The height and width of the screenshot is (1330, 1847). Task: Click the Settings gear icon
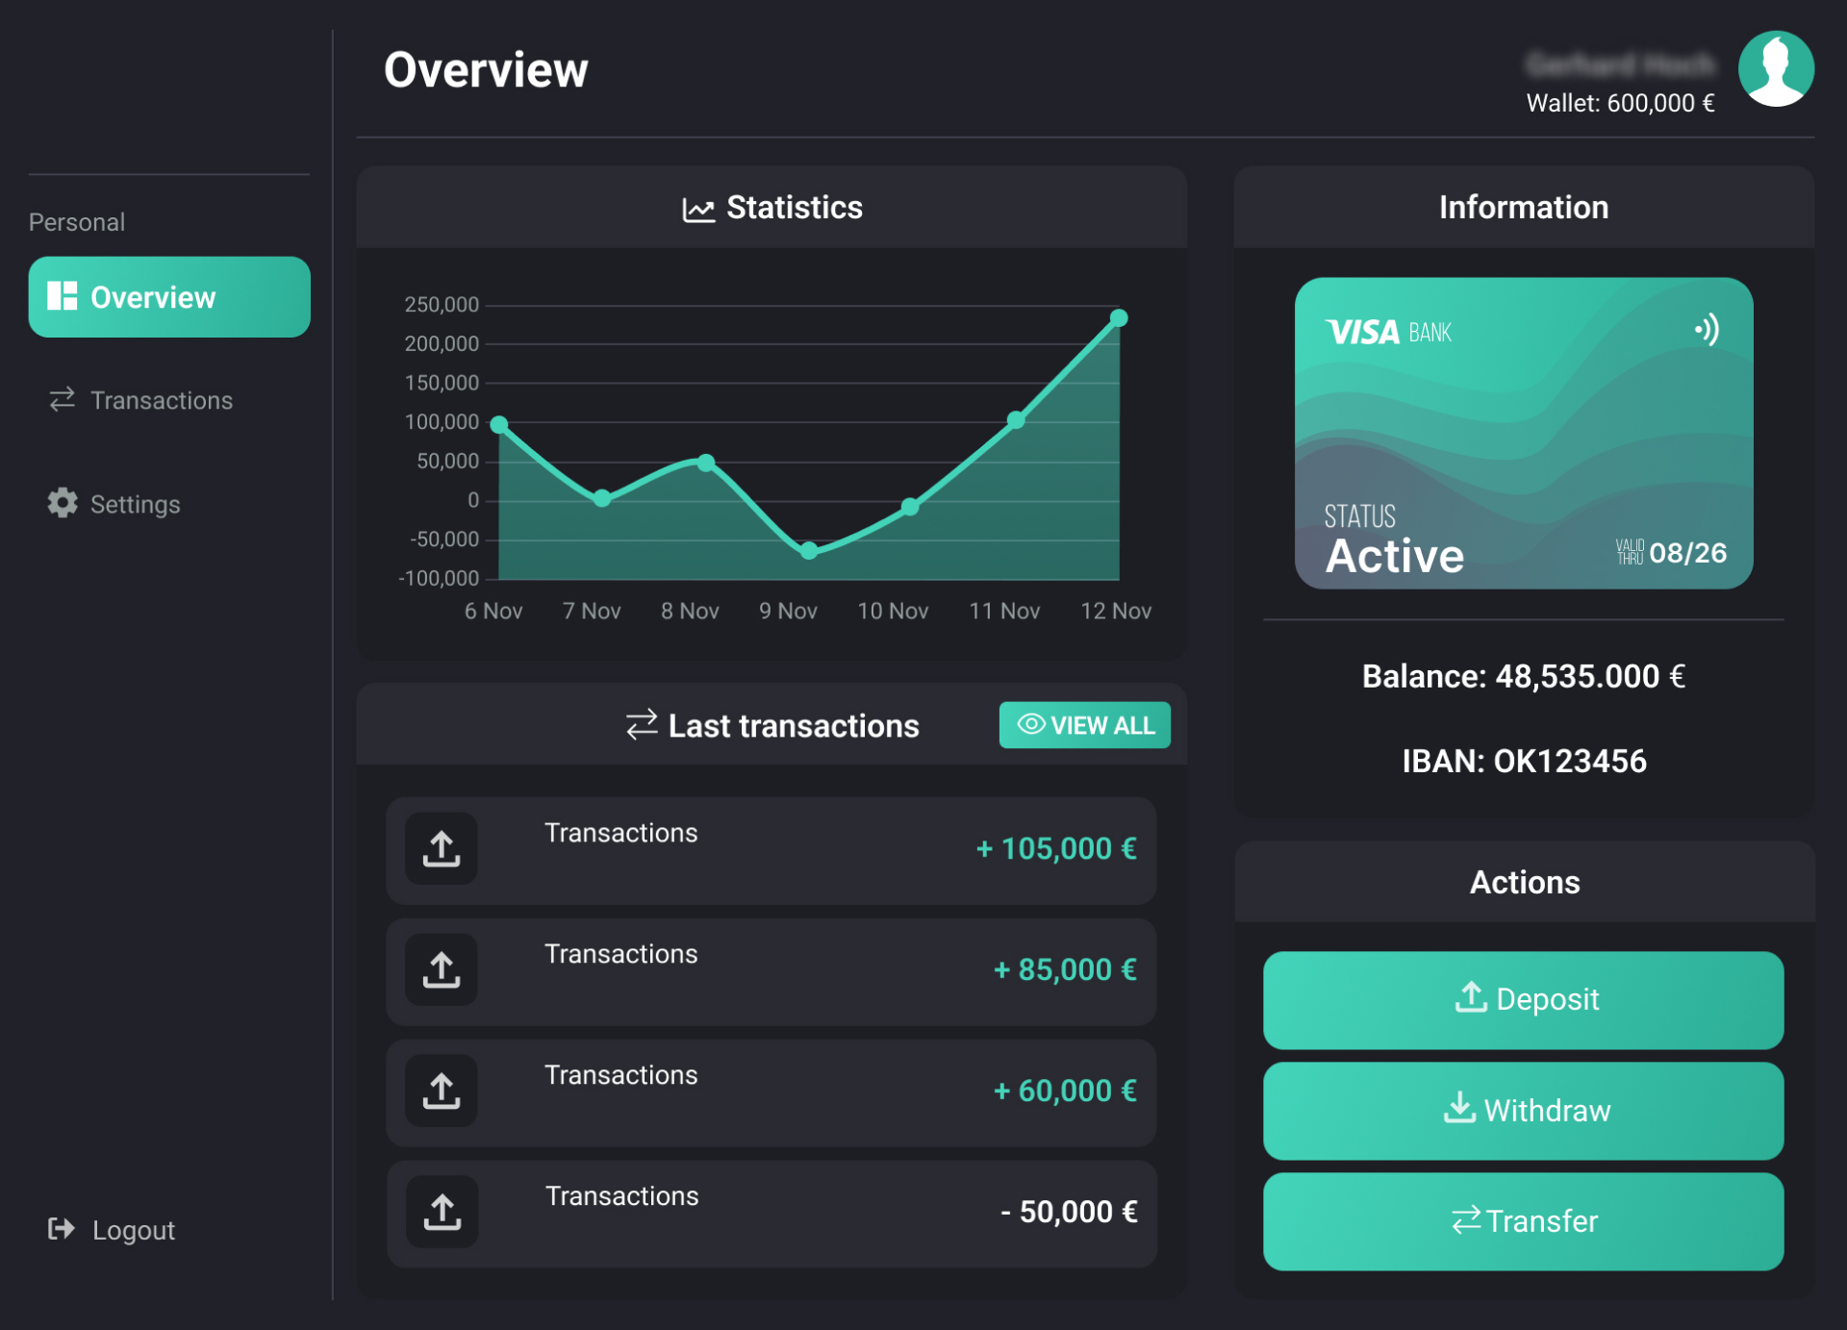63,503
